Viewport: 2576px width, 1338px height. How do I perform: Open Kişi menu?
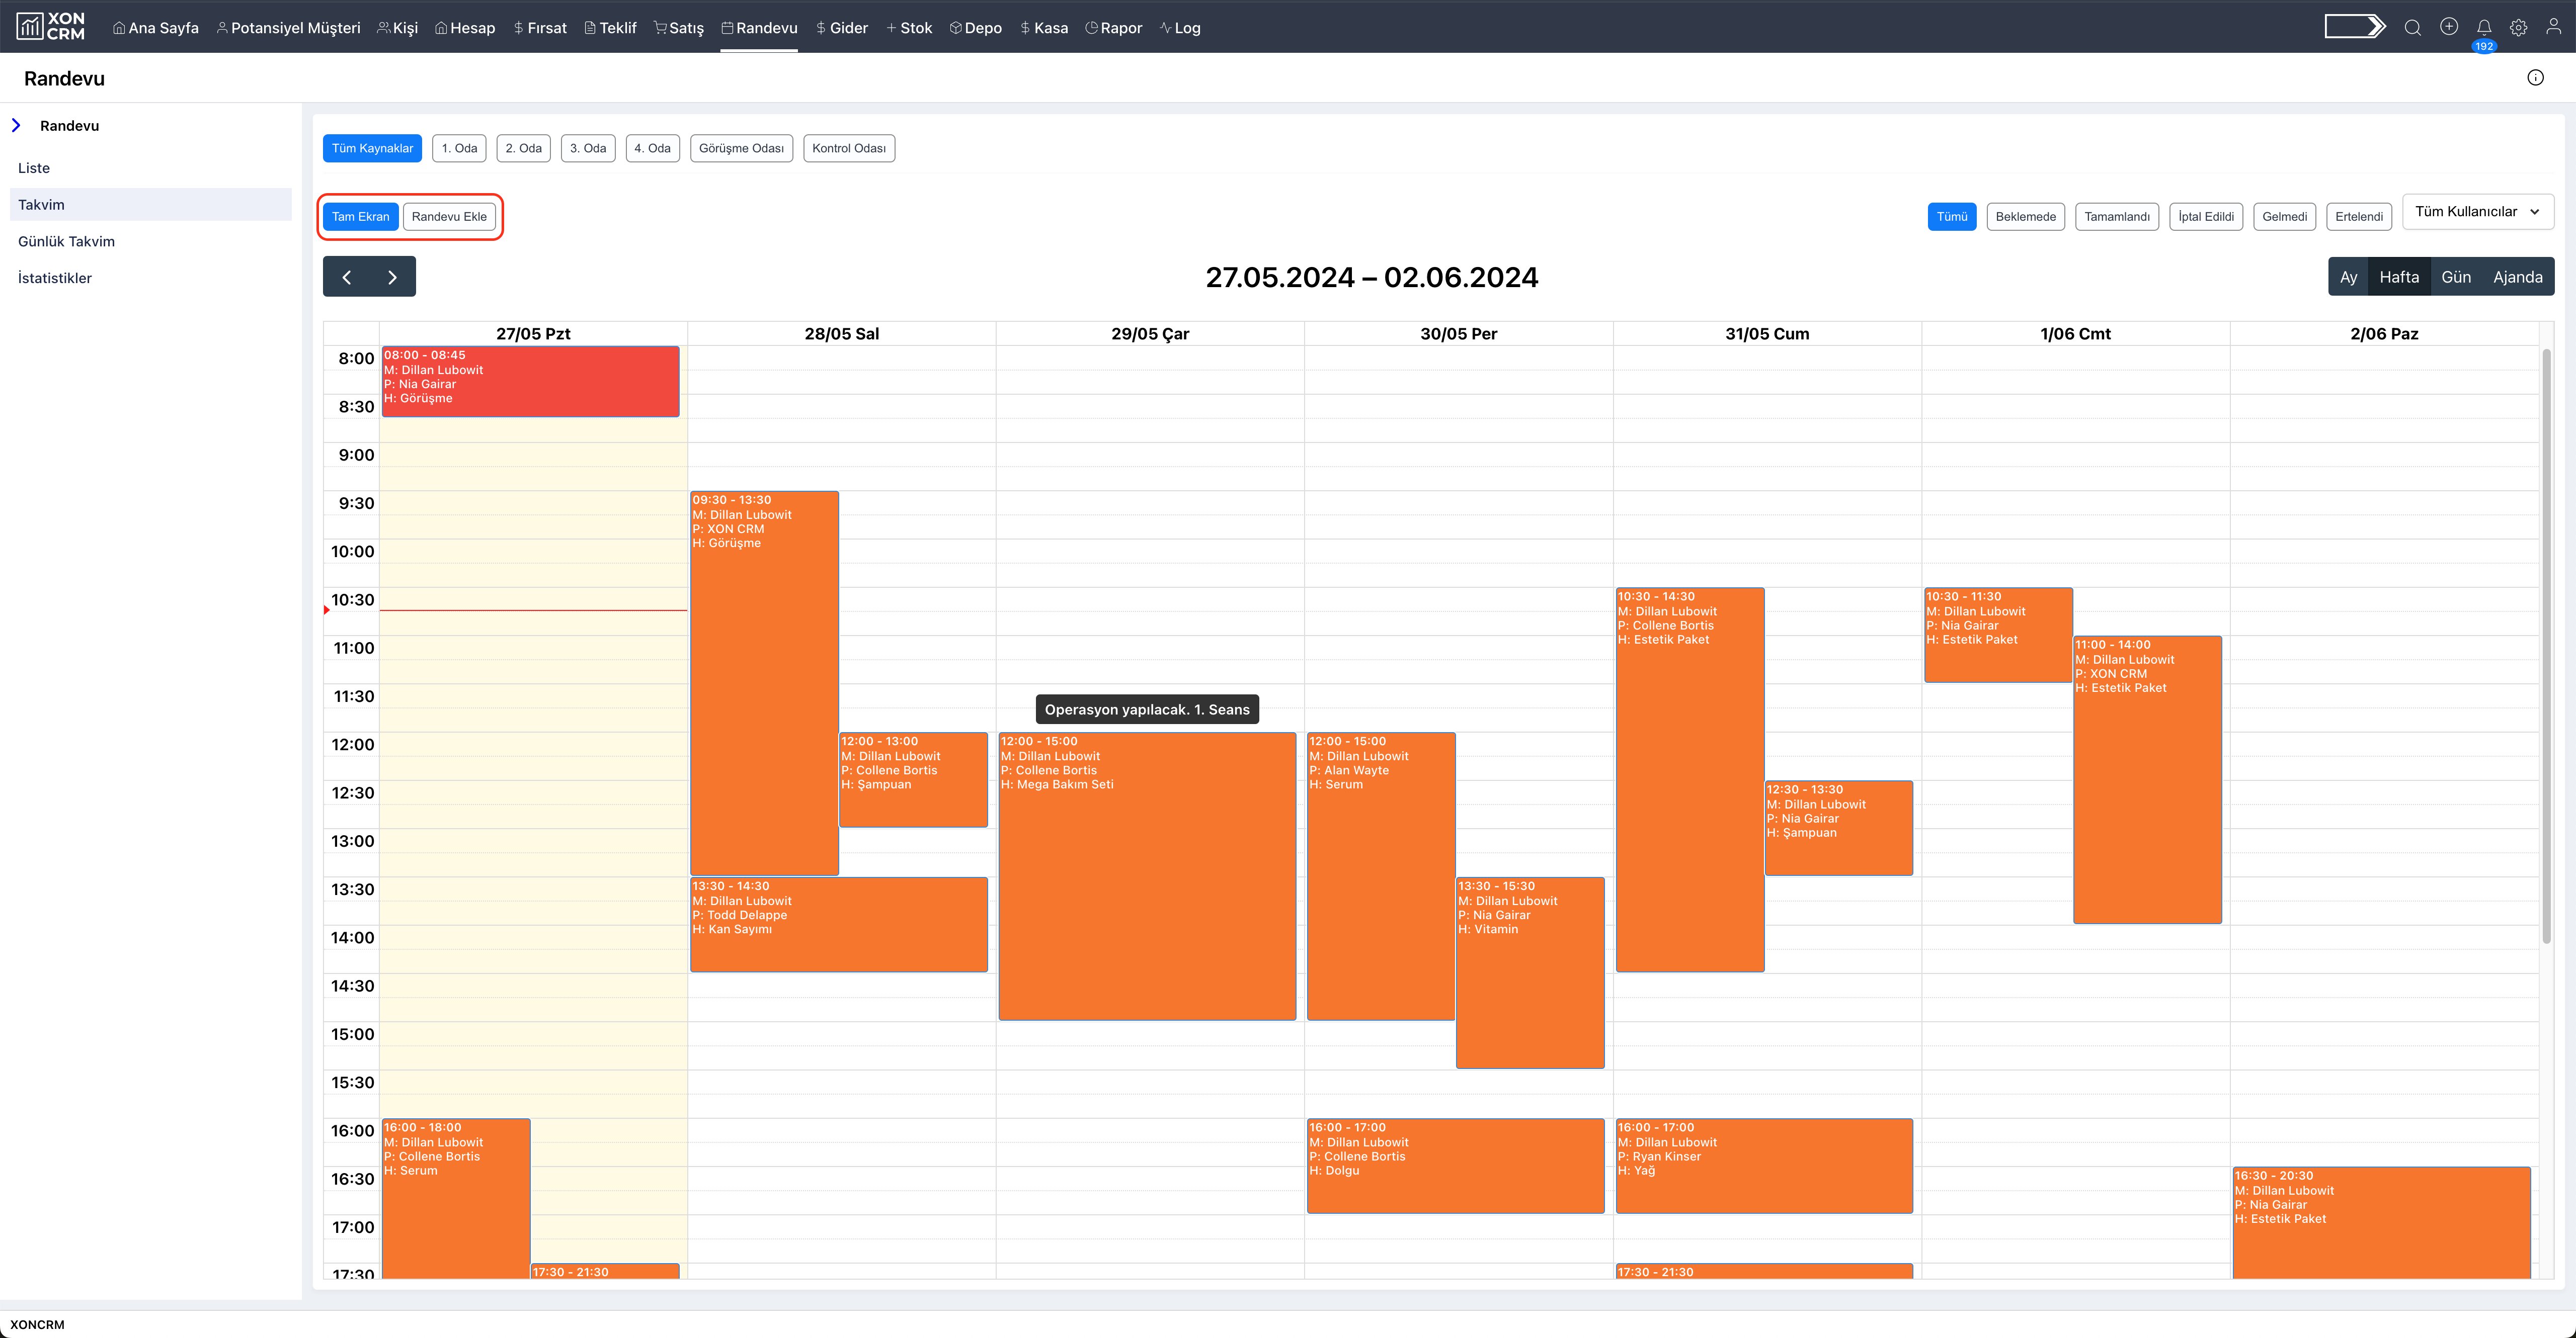coord(397,28)
